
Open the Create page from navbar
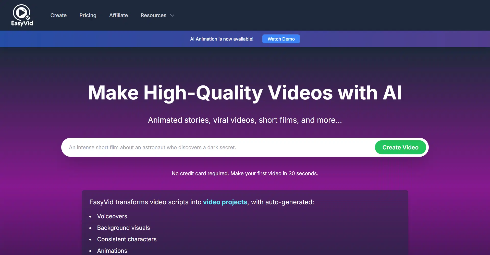[58, 15]
